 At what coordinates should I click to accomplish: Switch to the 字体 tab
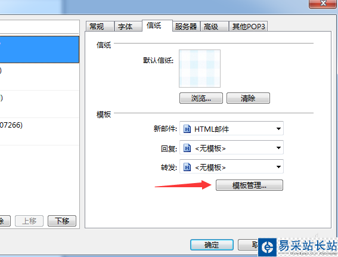128,26
